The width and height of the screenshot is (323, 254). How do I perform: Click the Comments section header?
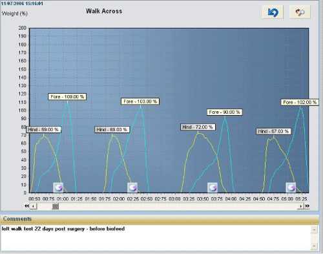pyautogui.click(x=17, y=218)
